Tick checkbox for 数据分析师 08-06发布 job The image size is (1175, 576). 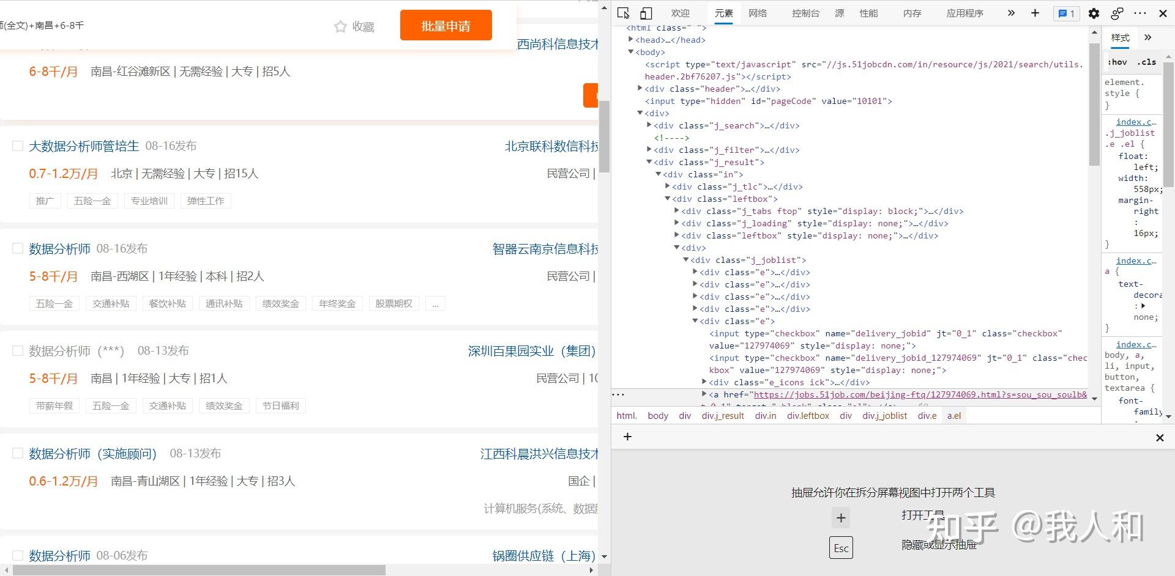18,556
